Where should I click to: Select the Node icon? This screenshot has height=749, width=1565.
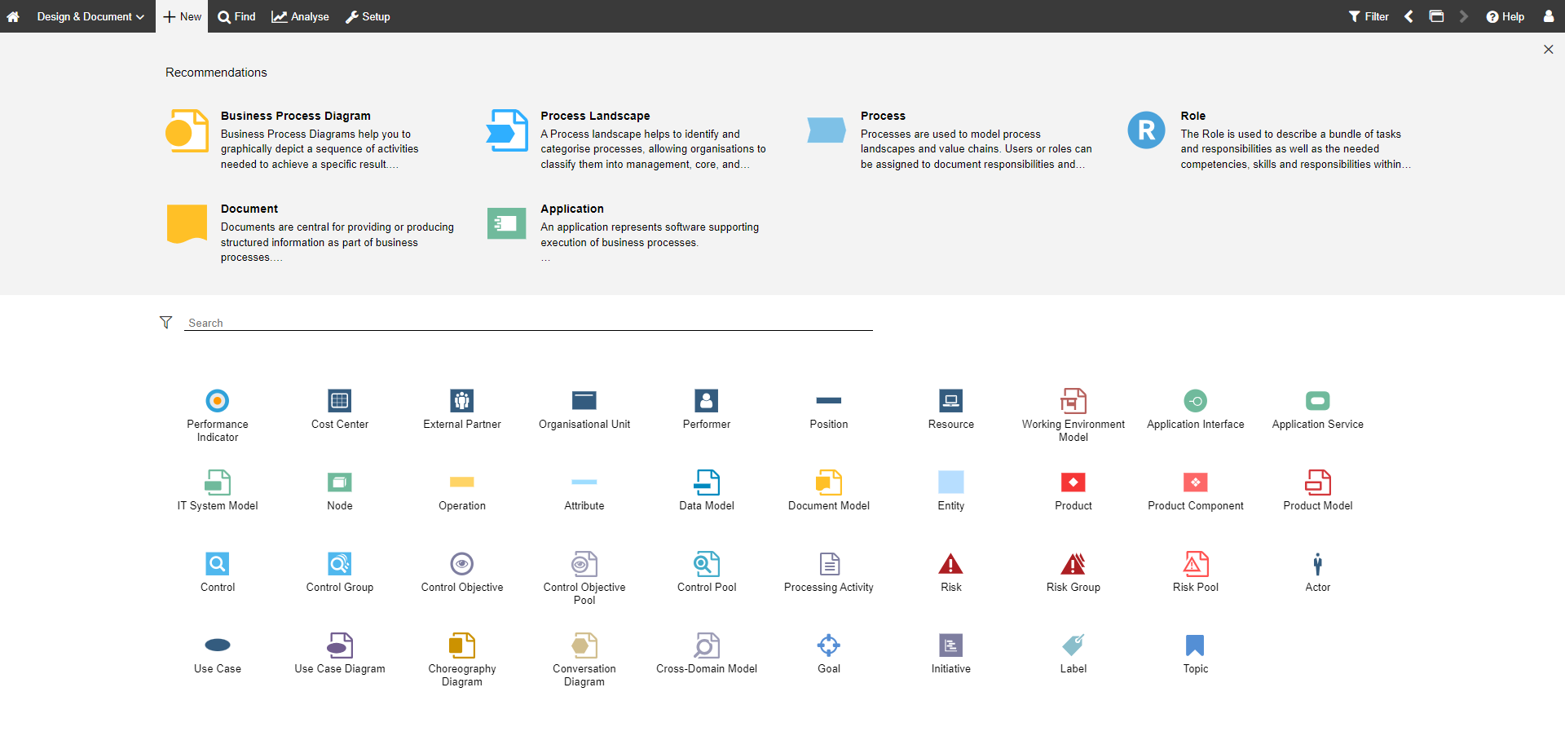coord(340,482)
